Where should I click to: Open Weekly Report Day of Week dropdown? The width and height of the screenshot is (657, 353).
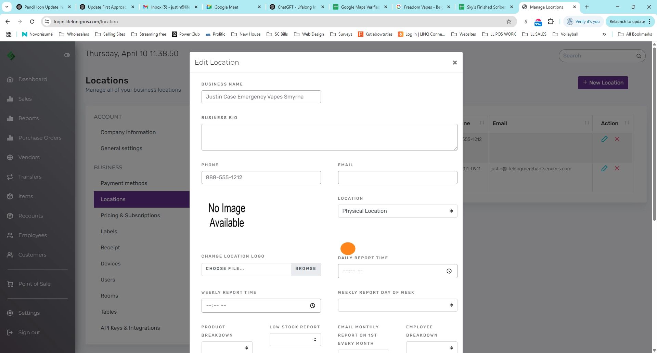(398, 305)
